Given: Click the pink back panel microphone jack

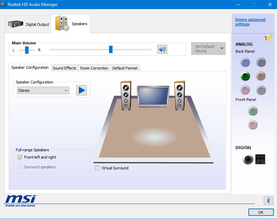Looking at the screenshot, I should click(x=245, y=90).
